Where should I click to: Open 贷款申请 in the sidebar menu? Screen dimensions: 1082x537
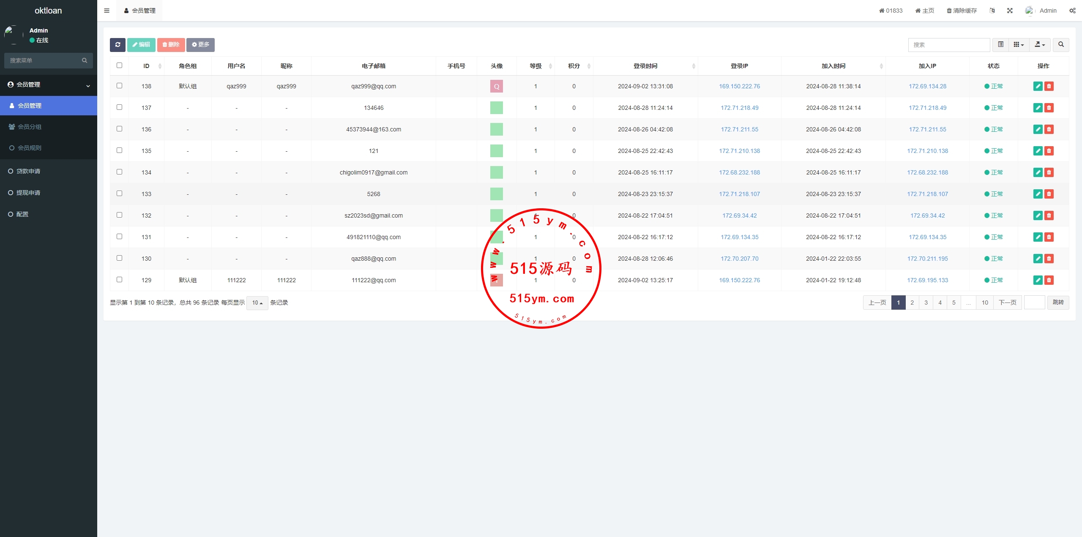coord(28,171)
